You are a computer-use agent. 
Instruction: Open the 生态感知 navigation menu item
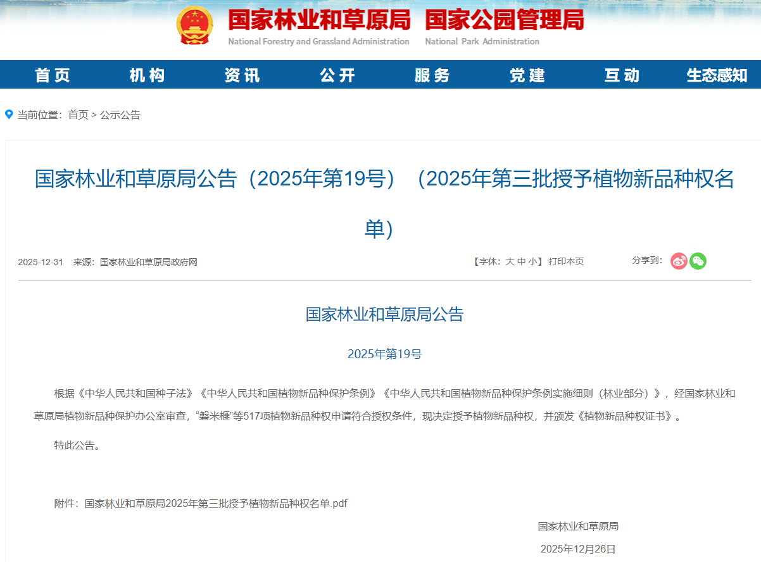pyautogui.click(x=717, y=75)
